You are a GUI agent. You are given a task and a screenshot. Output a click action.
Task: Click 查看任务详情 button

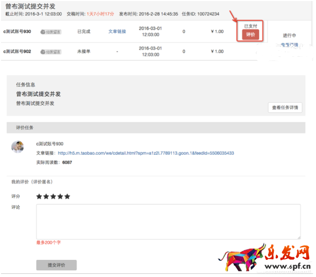pos(285,108)
